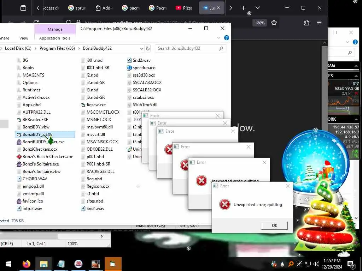
Task: Open a new browser tab
Action: pyautogui.click(x=243, y=8)
